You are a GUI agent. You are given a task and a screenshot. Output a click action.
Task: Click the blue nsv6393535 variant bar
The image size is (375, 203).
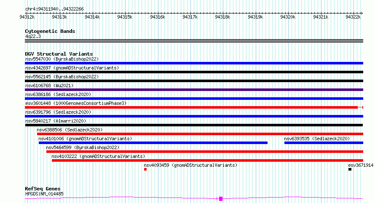pos(324,143)
